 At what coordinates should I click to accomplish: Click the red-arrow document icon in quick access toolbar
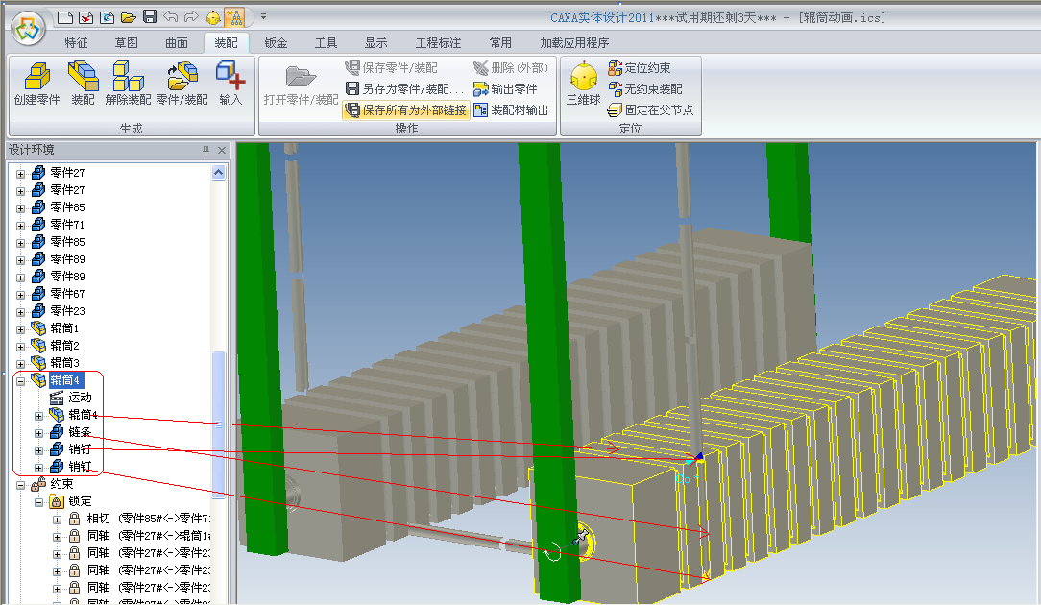click(85, 17)
